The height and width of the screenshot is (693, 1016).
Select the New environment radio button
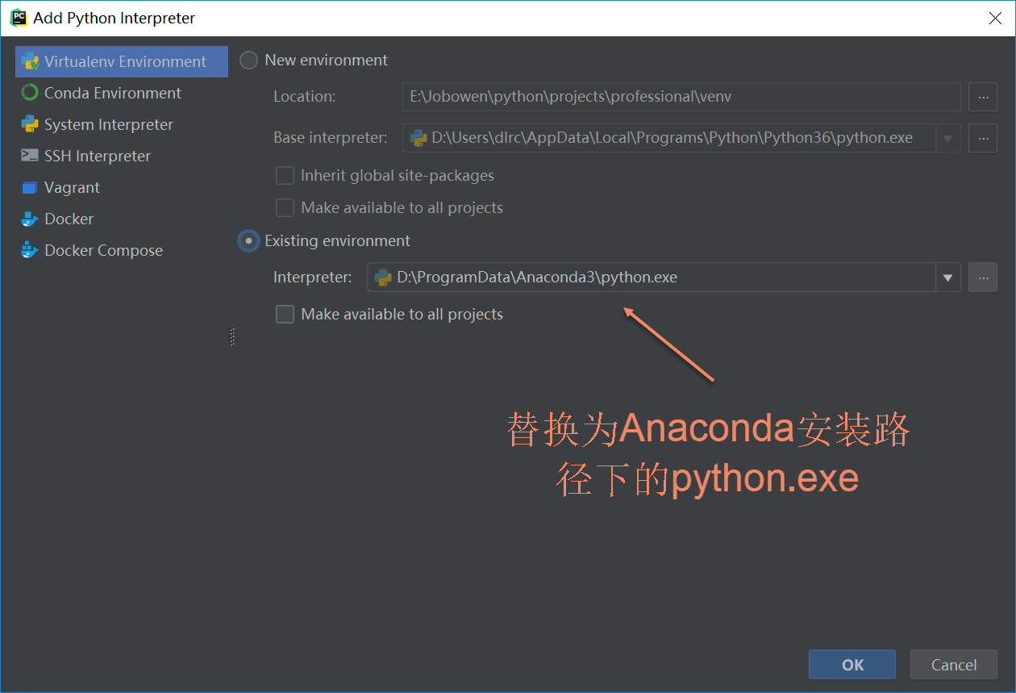pyautogui.click(x=249, y=60)
